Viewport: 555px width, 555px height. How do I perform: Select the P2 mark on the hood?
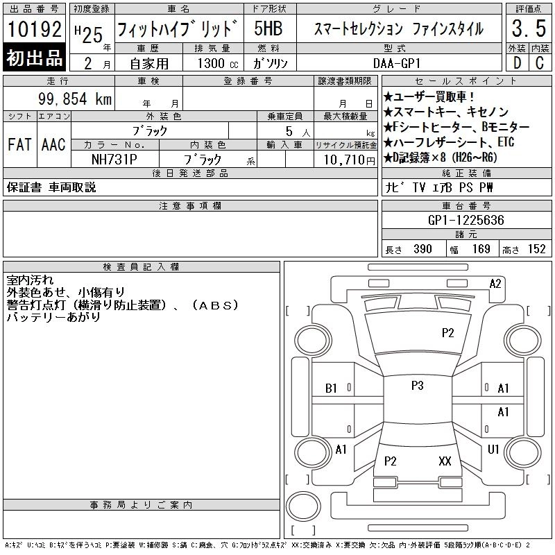click(447, 333)
